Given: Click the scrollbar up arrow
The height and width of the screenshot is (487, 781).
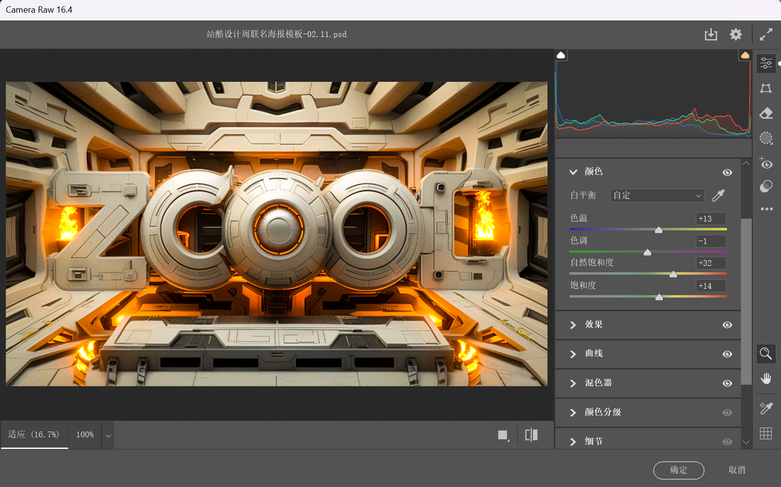Looking at the screenshot, I should tap(746, 163).
